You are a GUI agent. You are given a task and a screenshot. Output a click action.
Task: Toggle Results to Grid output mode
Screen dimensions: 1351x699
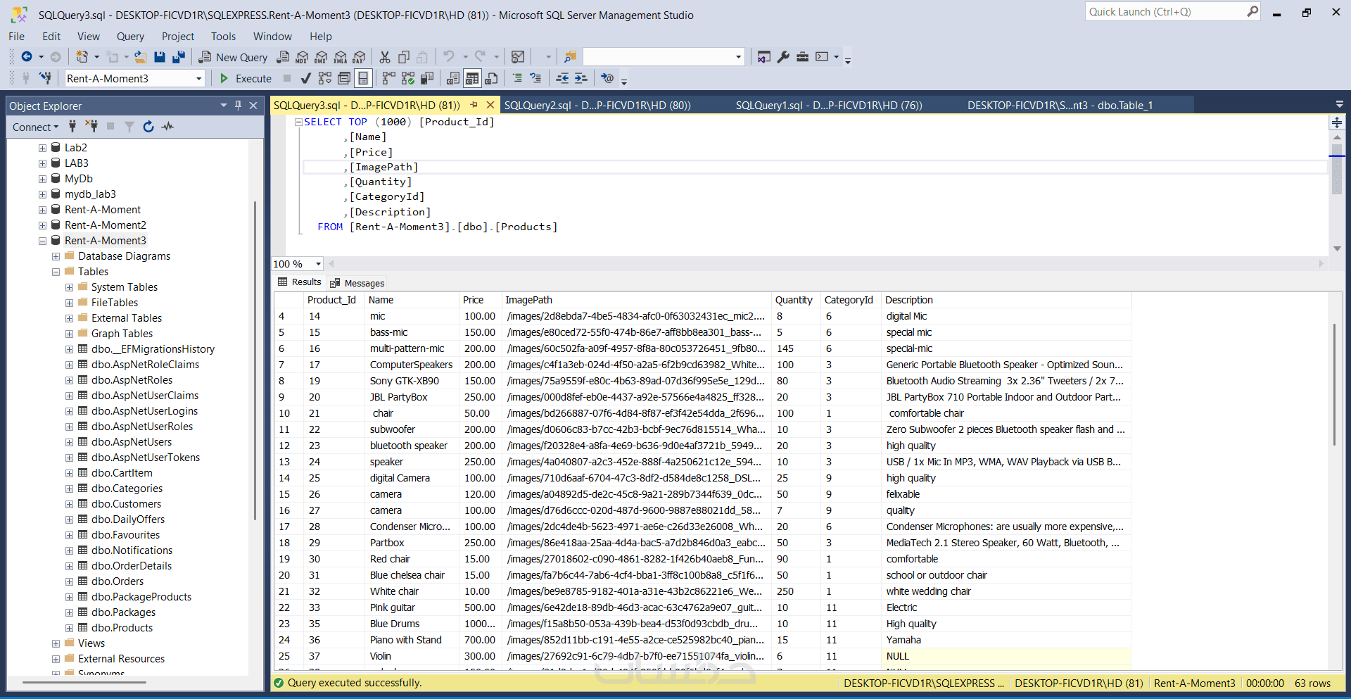pyautogui.click(x=472, y=78)
